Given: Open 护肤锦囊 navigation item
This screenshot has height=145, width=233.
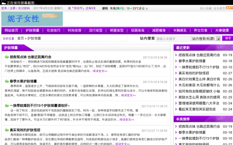Looking at the screenshot, I should (32, 31).
